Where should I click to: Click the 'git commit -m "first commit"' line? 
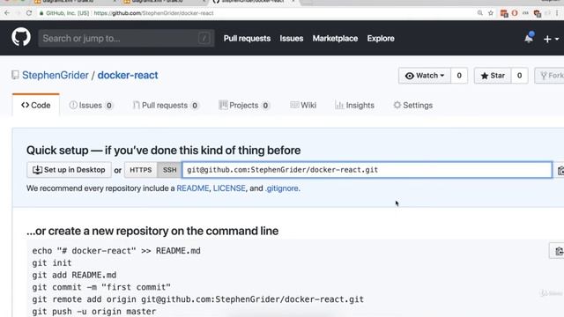101,287
